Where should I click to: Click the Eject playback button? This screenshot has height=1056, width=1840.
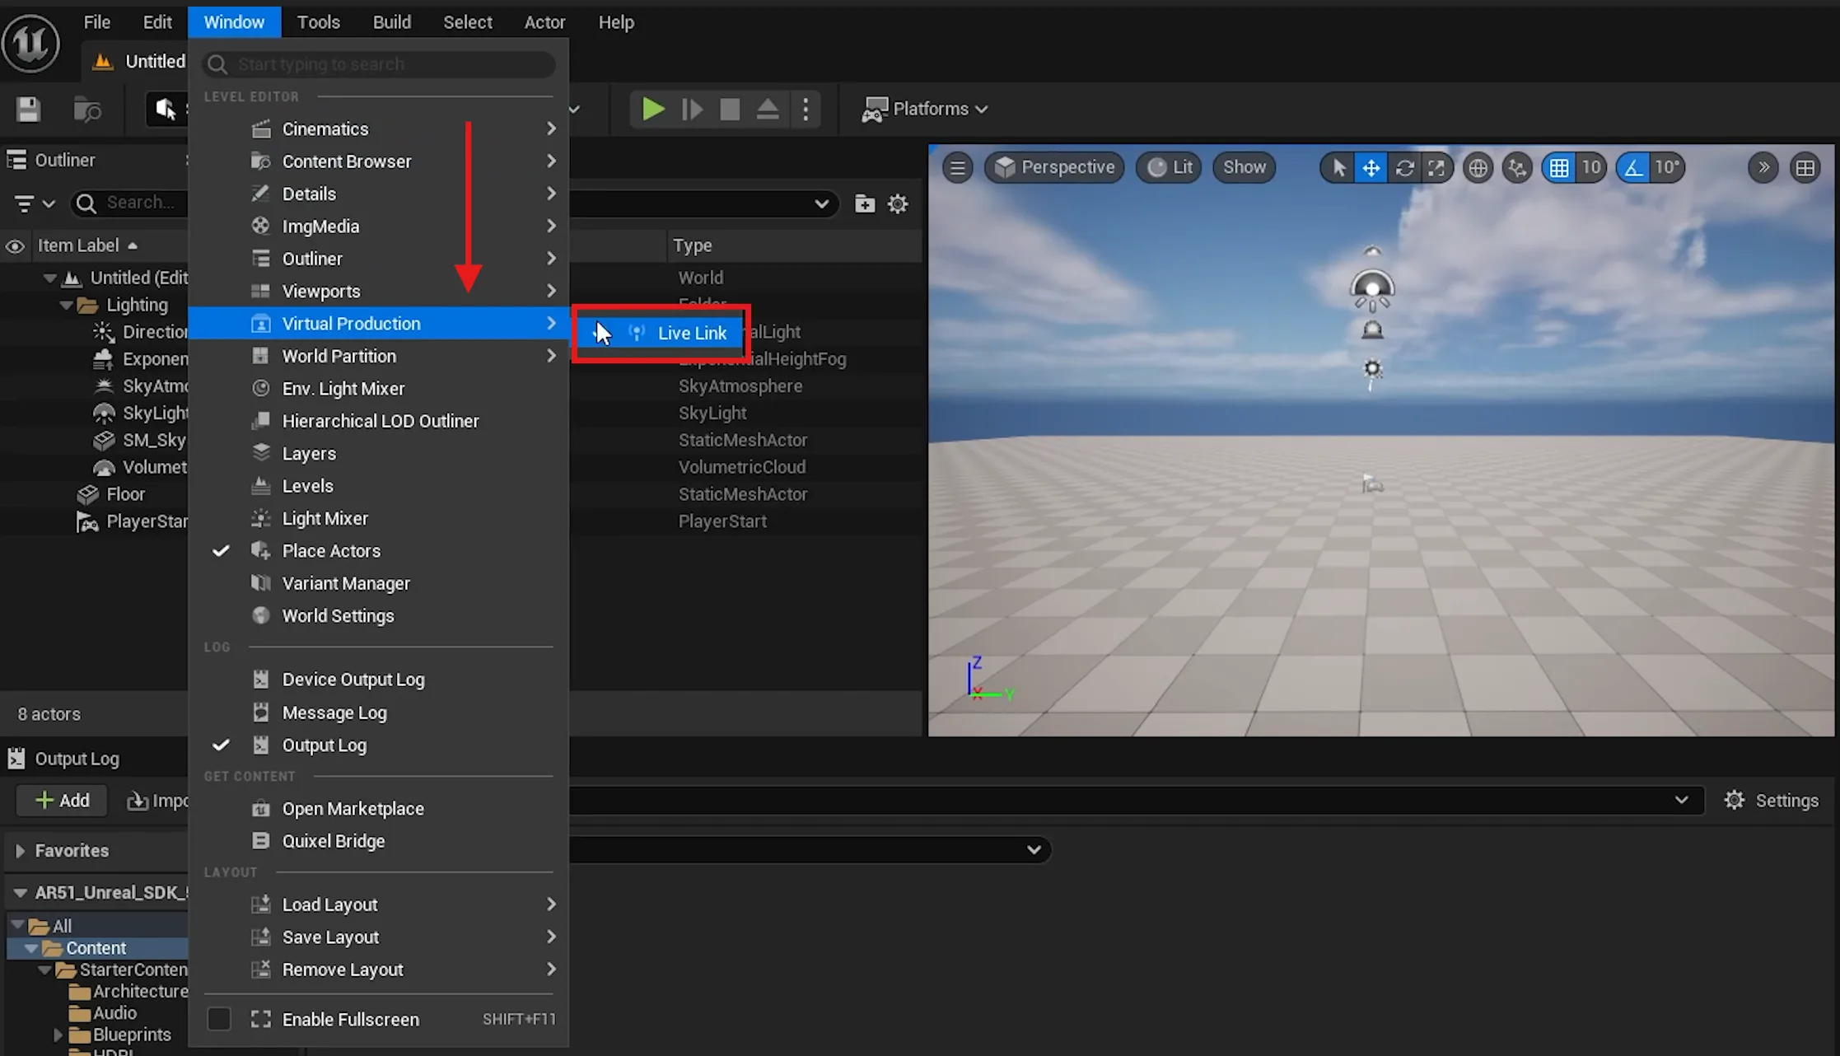768,109
